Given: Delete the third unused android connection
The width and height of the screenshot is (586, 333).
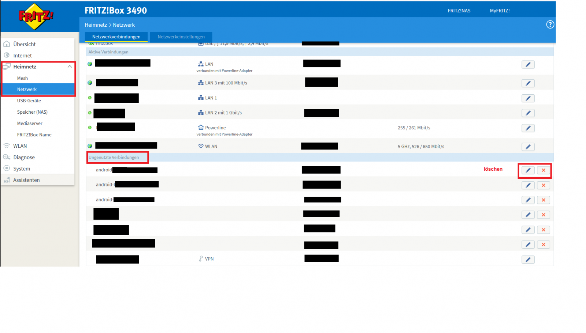Looking at the screenshot, I should 543,200.
